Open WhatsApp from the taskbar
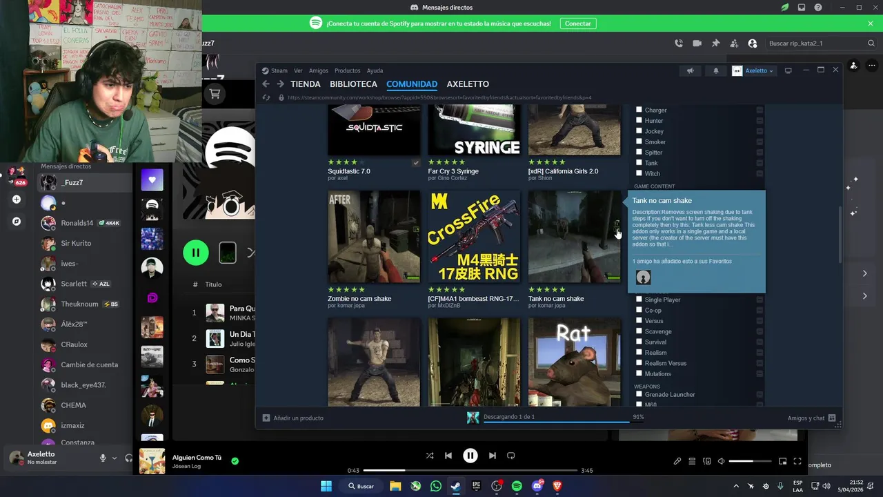 click(435, 486)
